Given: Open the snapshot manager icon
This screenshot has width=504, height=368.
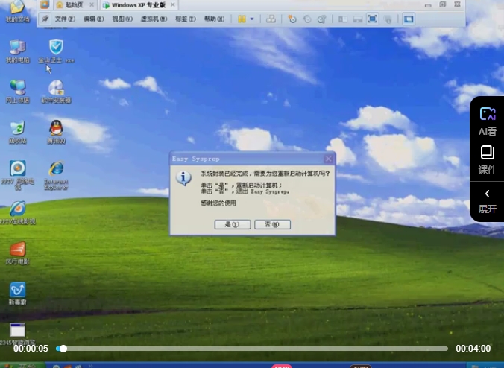Looking at the screenshot, I should [322, 19].
